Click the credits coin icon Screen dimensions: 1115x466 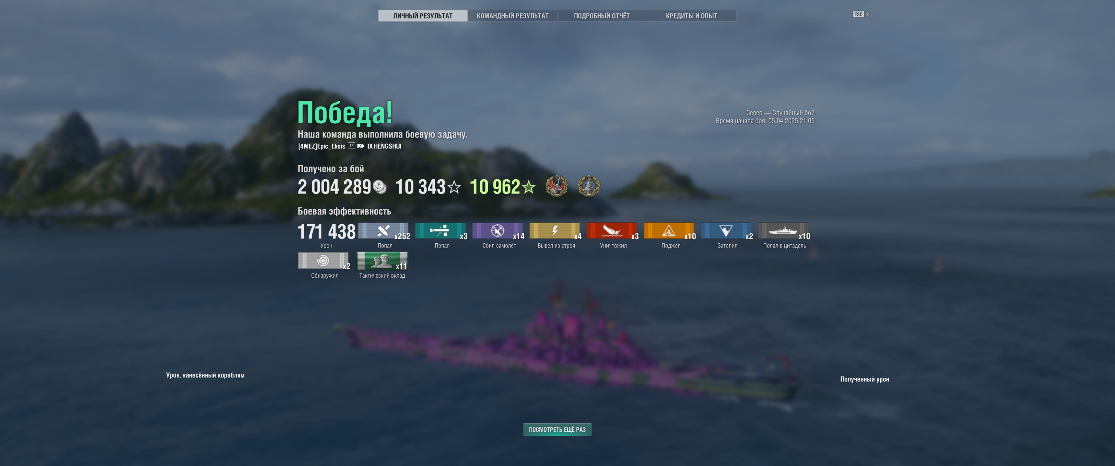click(379, 187)
